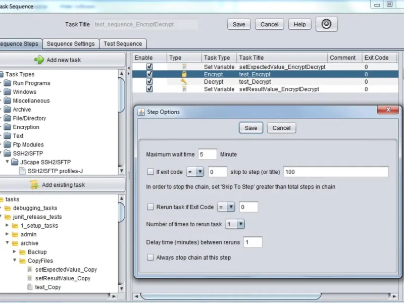Click the skip to step (or title) field
This screenshot has width=404, height=303.
pos(336,172)
